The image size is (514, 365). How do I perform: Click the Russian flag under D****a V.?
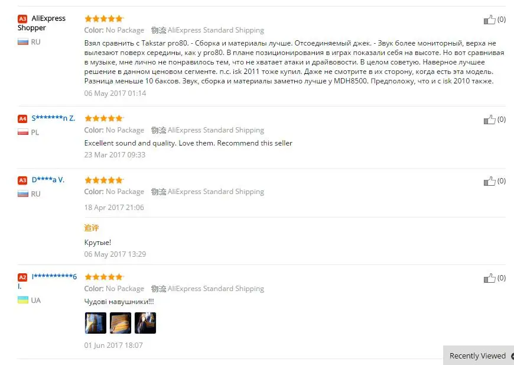23,194
